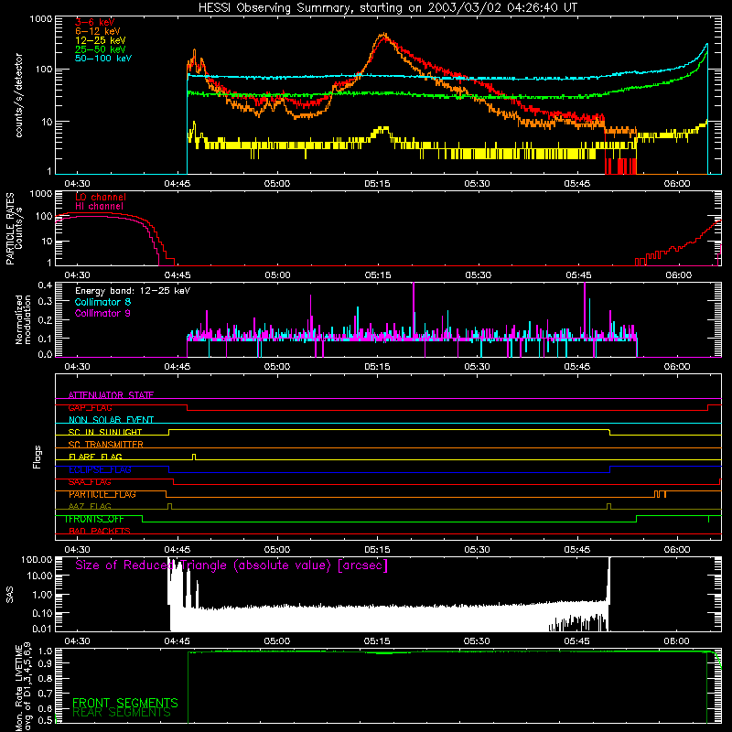Click the FLARE_FLAG label

[95, 457]
